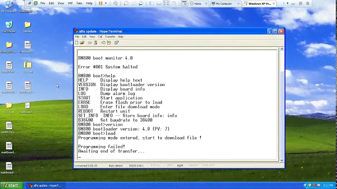Open HyperTerminal's Transfer menu
This screenshot has width=337, height=189.
coord(110,36)
